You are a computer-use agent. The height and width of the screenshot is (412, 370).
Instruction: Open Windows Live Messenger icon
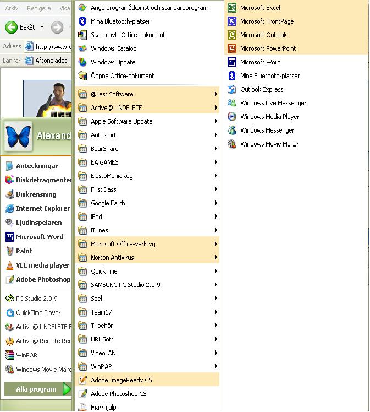[x=232, y=103]
